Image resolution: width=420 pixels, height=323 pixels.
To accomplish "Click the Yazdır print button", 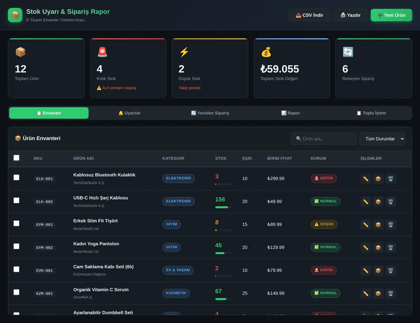I will (350, 15).
